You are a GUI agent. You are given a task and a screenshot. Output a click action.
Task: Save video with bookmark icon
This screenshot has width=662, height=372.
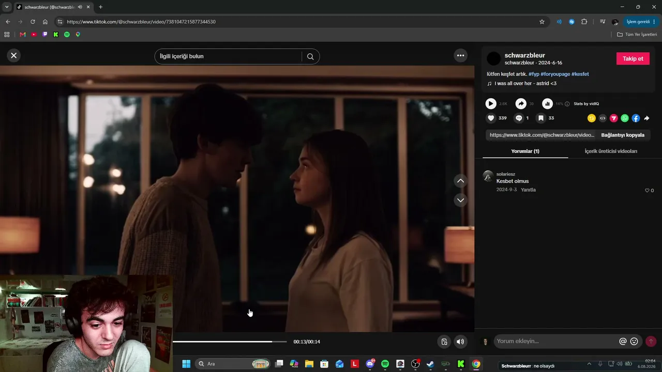click(x=540, y=118)
